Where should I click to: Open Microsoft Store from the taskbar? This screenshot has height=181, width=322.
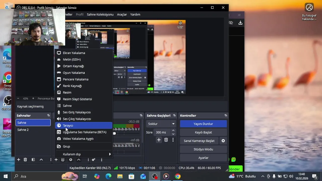click(131, 176)
